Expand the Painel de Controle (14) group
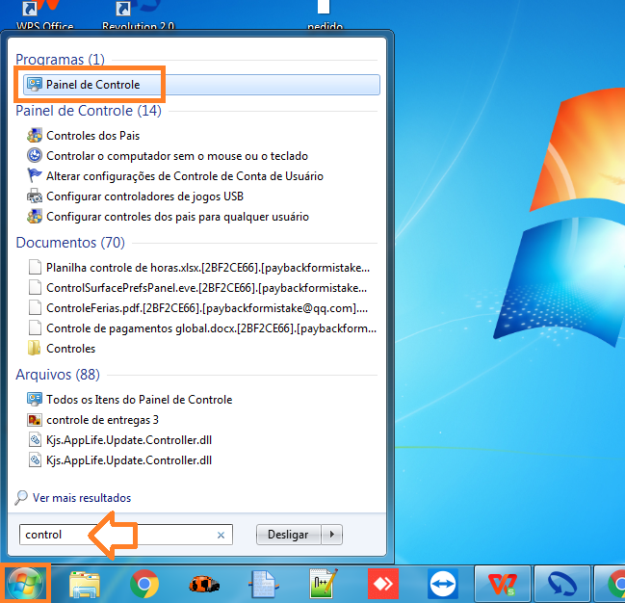Image resolution: width=625 pixels, height=603 pixels. [89, 111]
